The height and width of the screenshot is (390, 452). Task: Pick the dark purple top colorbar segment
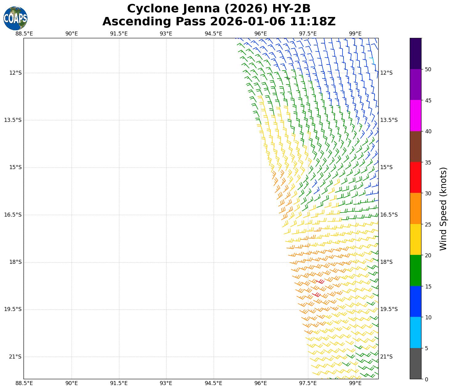[415, 53]
